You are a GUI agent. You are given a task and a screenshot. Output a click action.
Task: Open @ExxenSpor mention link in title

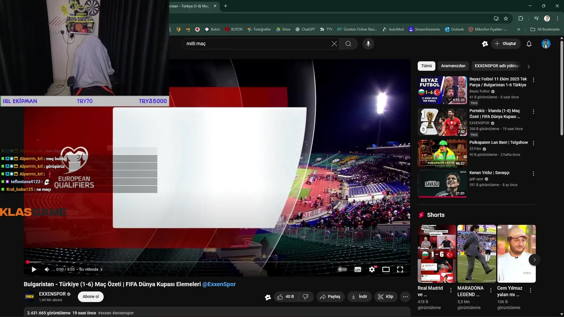click(x=219, y=284)
